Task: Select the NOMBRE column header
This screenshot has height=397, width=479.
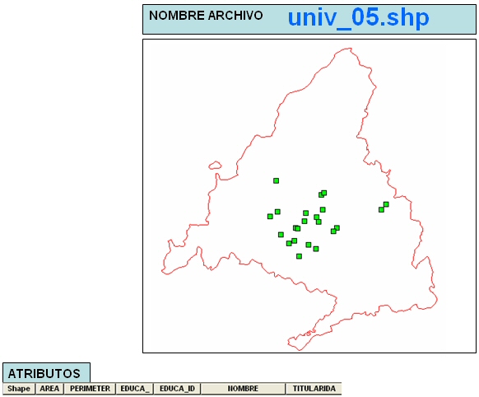Action: coord(243,389)
